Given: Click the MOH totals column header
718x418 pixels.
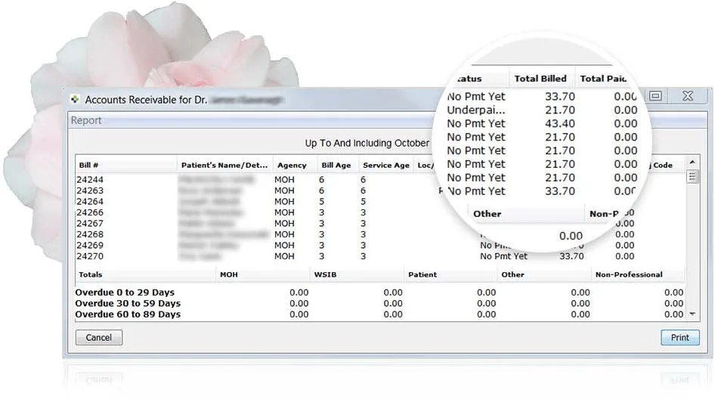Looking at the screenshot, I should click(263, 274).
